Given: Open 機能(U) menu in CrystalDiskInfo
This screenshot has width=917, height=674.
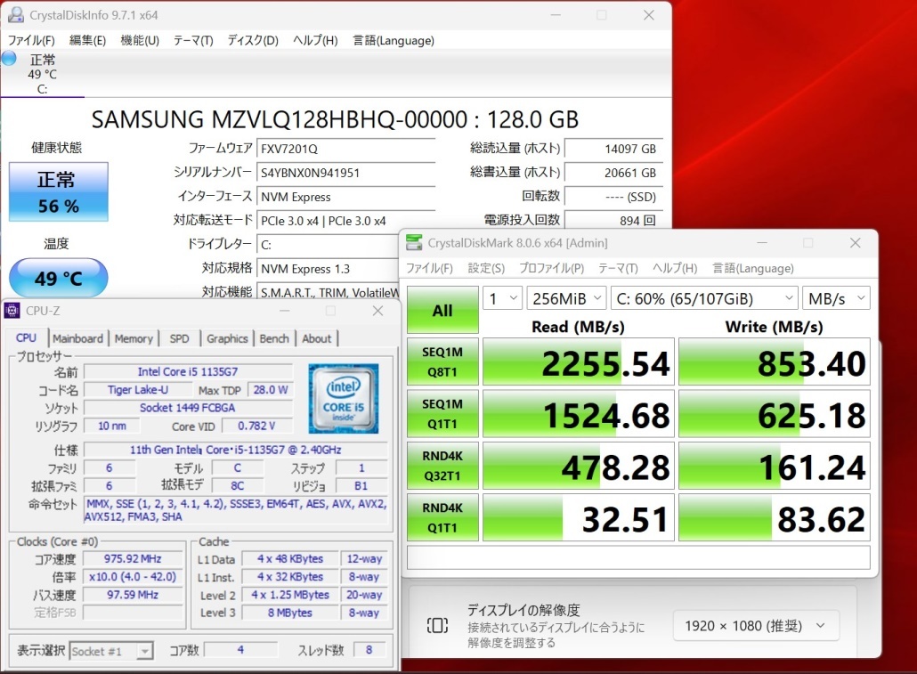Looking at the screenshot, I should point(140,40).
